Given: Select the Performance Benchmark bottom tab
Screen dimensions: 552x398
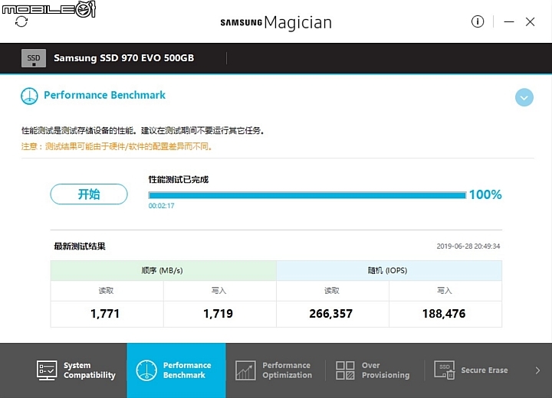Looking at the screenshot, I should [x=176, y=370].
